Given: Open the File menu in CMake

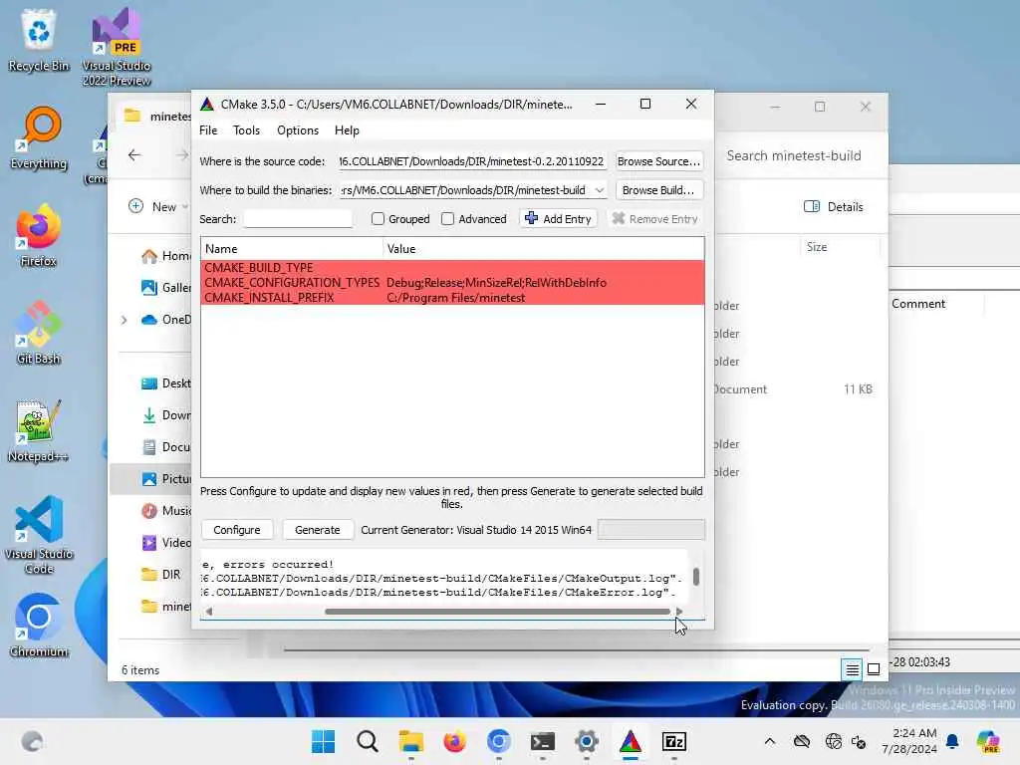Looking at the screenshot, I should [208, 130].
